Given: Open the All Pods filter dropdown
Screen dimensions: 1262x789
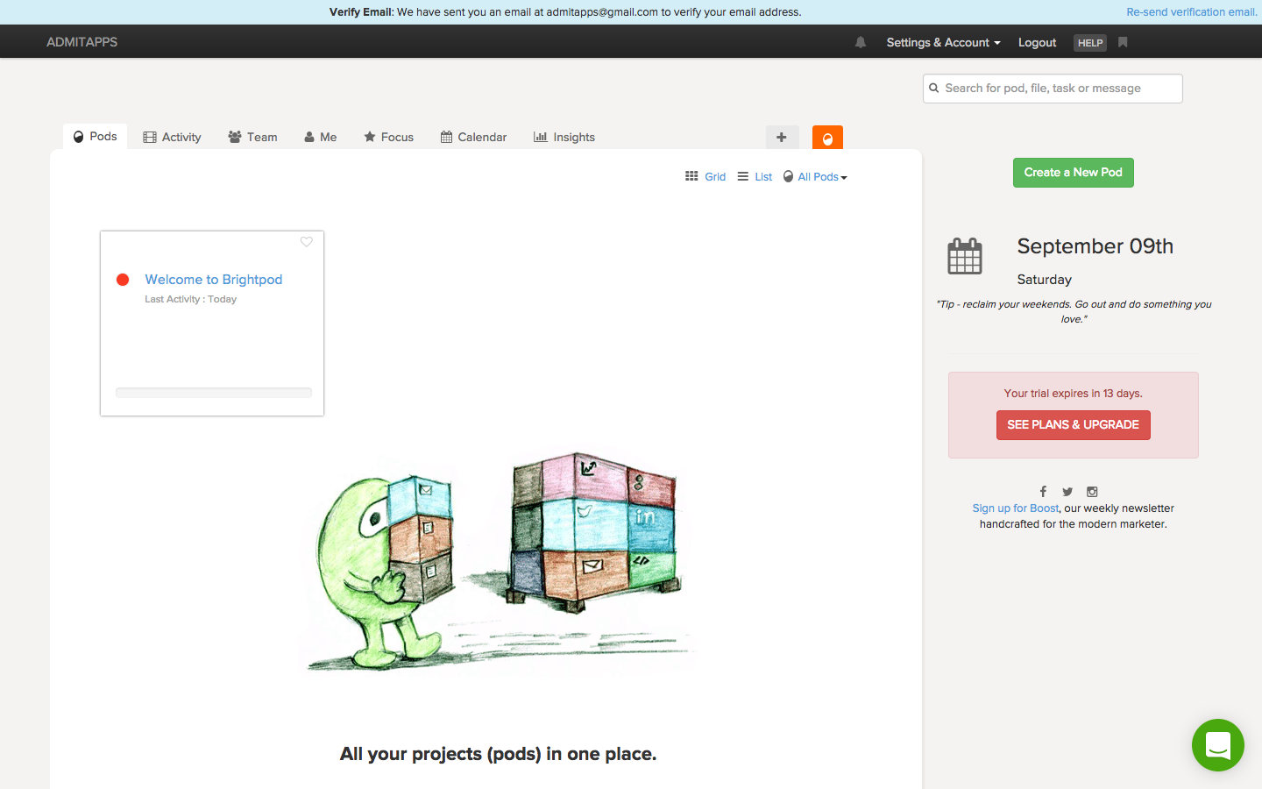Looking at the screenshot, I should click(816, 176).
